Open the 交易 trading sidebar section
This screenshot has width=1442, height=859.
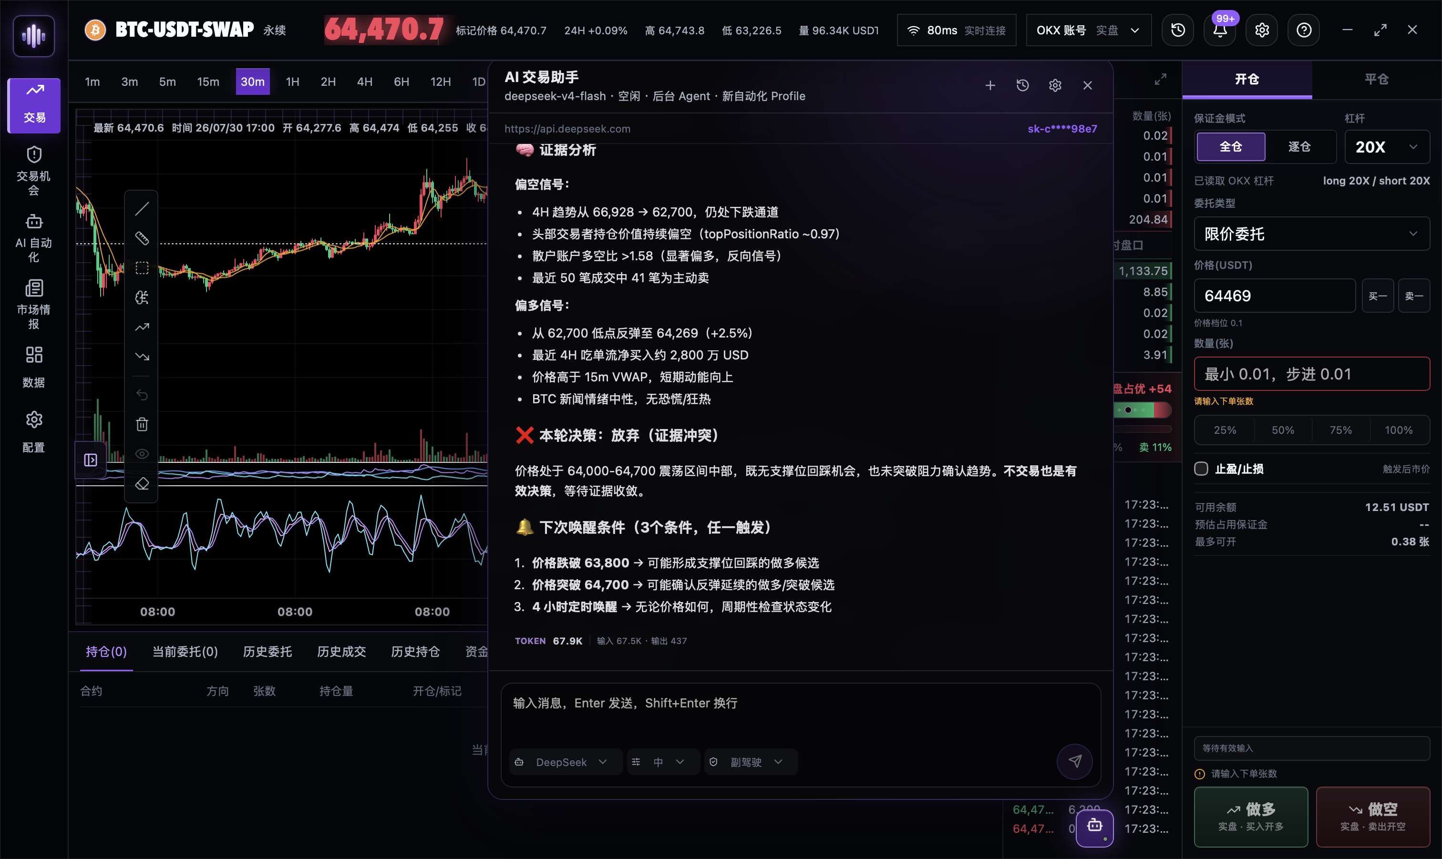[x=33, y=105]
